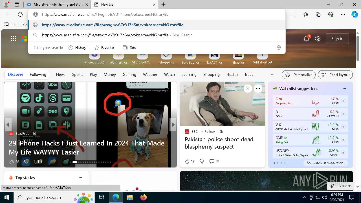The image size is (361, 203).
Task: Switch to MediaFire tab
Action: tap(58, 5)
